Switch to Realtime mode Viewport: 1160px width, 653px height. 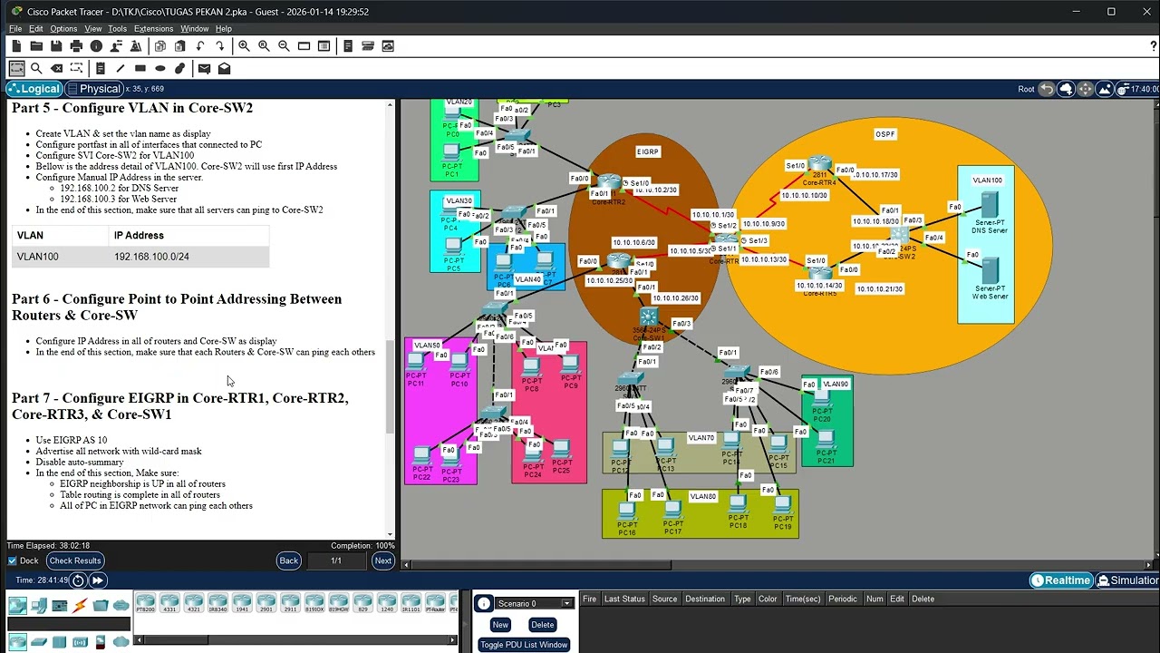tap(1061, 580)
